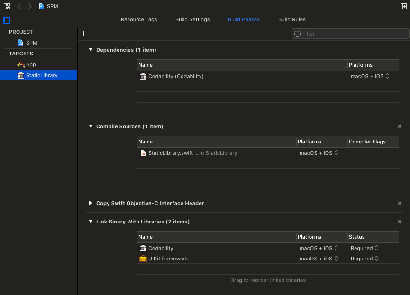Add a dependency with the plus button
Screen dimensions: 410x295
(144, 108)
